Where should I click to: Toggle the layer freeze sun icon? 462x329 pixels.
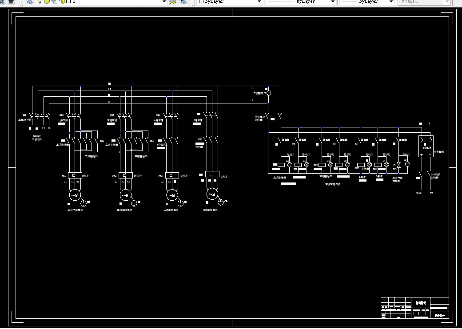47,1
